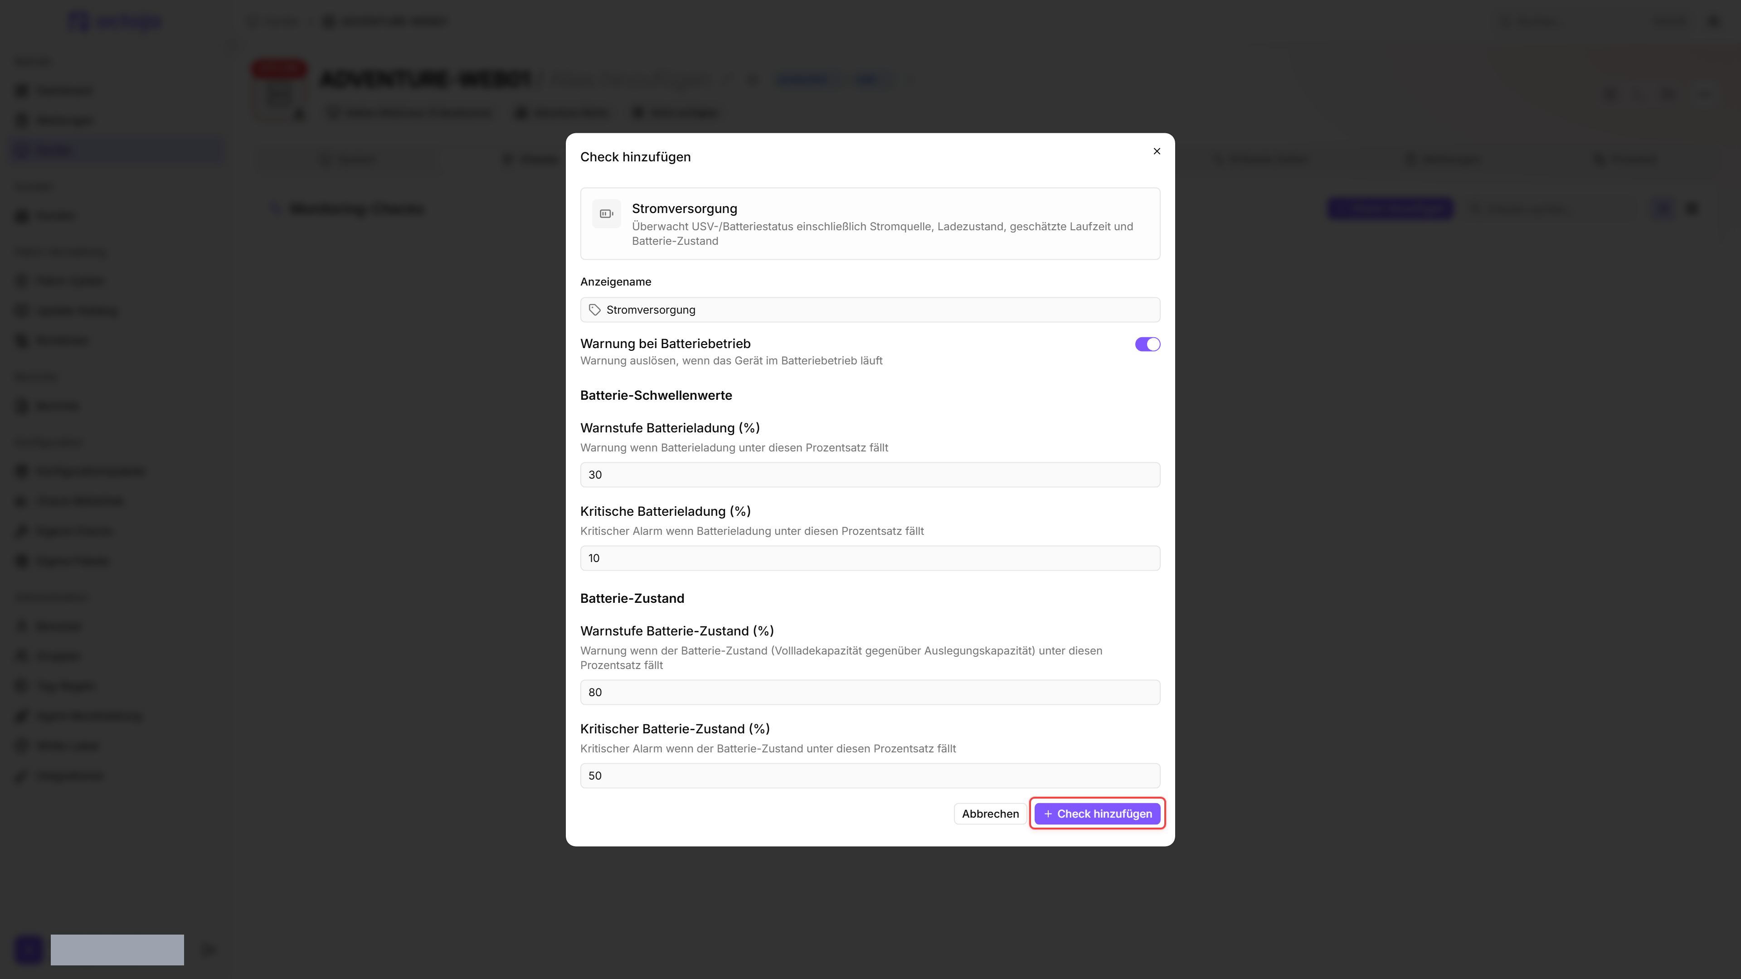Confirm with purple Check hinzufügen button
Viewport: 1741px width, 979px height.
1097,814
